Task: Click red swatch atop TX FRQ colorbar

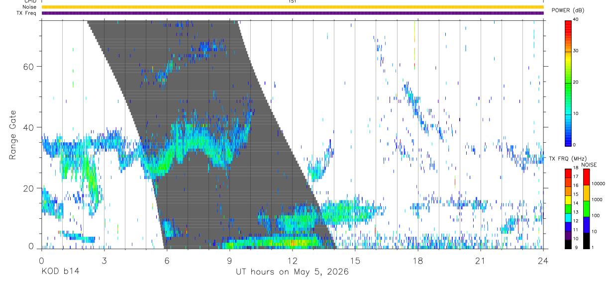Action: 568,174
